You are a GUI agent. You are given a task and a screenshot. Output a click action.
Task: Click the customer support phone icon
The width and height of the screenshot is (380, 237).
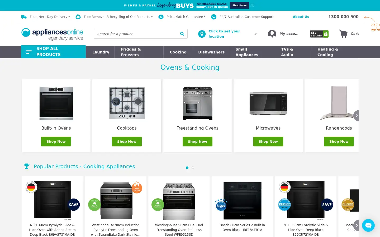pyautogui.click(x=214, y=17)
